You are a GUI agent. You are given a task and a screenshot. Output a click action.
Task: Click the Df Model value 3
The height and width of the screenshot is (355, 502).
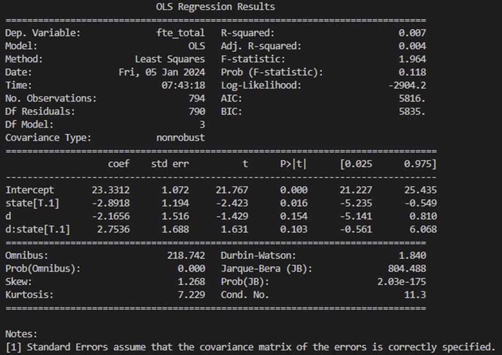[202, 125]
